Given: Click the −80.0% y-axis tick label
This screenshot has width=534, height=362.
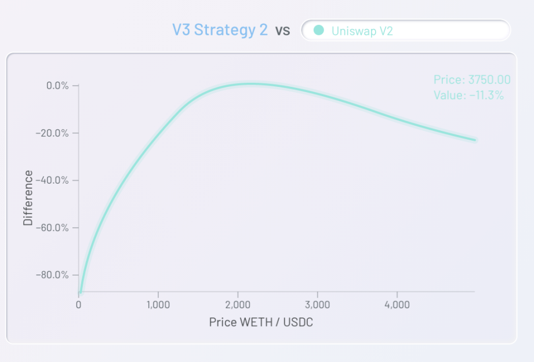Looking at the screenshot, I should click(x=52, y=275).
